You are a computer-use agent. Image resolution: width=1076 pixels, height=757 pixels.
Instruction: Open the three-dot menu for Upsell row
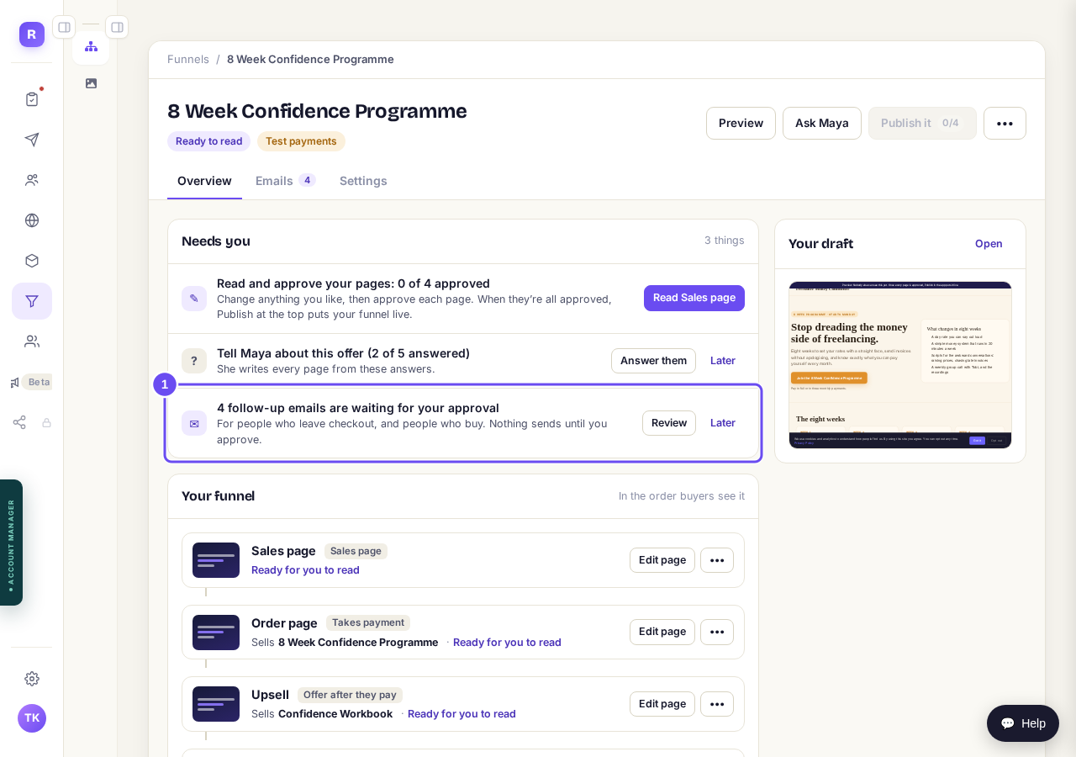click(717, 704)
